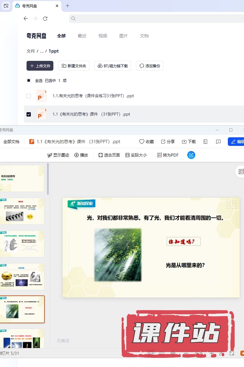Click the AI assistant icon in viewer toolbar

tap(191, 155)
